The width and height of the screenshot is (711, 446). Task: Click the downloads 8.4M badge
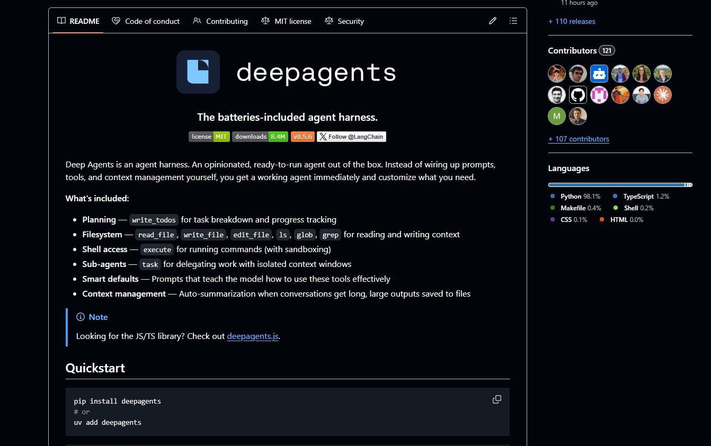pos(260,137)
